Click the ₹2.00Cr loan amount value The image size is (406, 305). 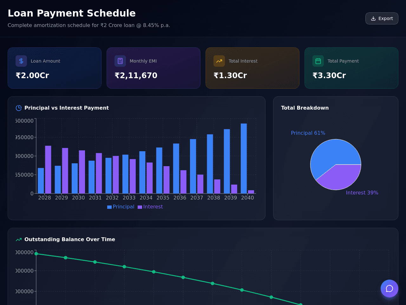(x=32, y=76)
